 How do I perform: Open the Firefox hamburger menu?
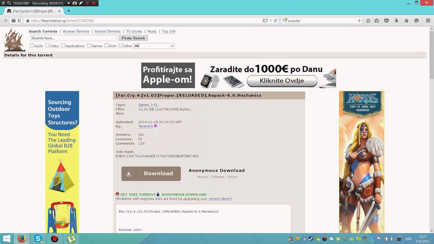(428, 21)
